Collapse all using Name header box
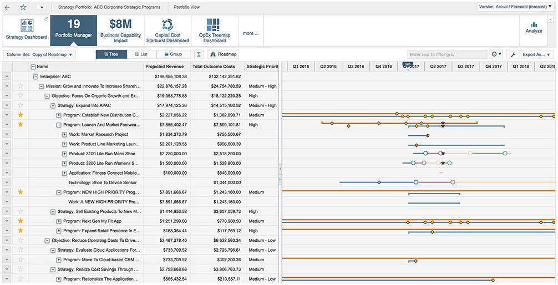 coord(33,67)
